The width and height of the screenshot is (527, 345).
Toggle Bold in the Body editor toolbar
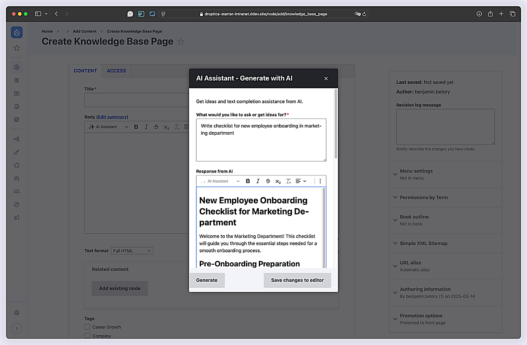tap(136, 127)
